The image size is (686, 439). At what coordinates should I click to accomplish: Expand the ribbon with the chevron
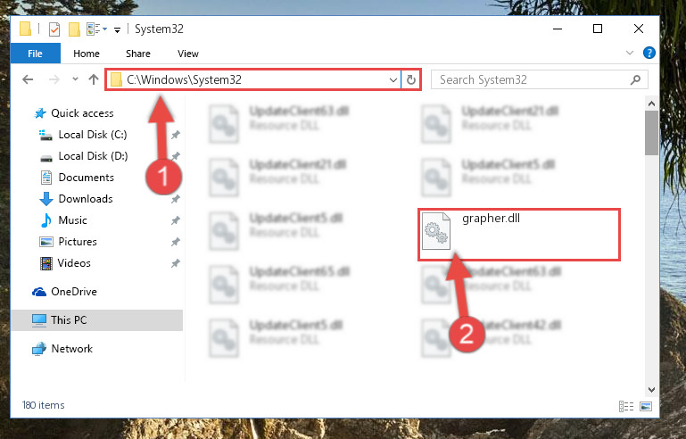[630, 53]
